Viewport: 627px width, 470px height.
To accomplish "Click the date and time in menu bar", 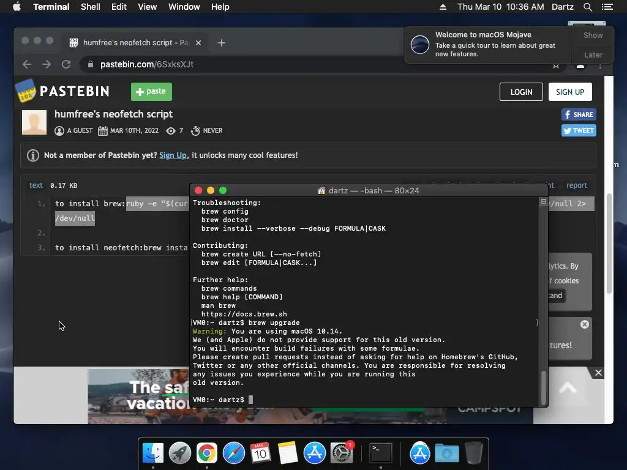I will click(x=501, y=7).
